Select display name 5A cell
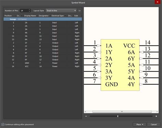Viewport: 162px width, 128px height. pyautogui.click(x=26, y=36)
